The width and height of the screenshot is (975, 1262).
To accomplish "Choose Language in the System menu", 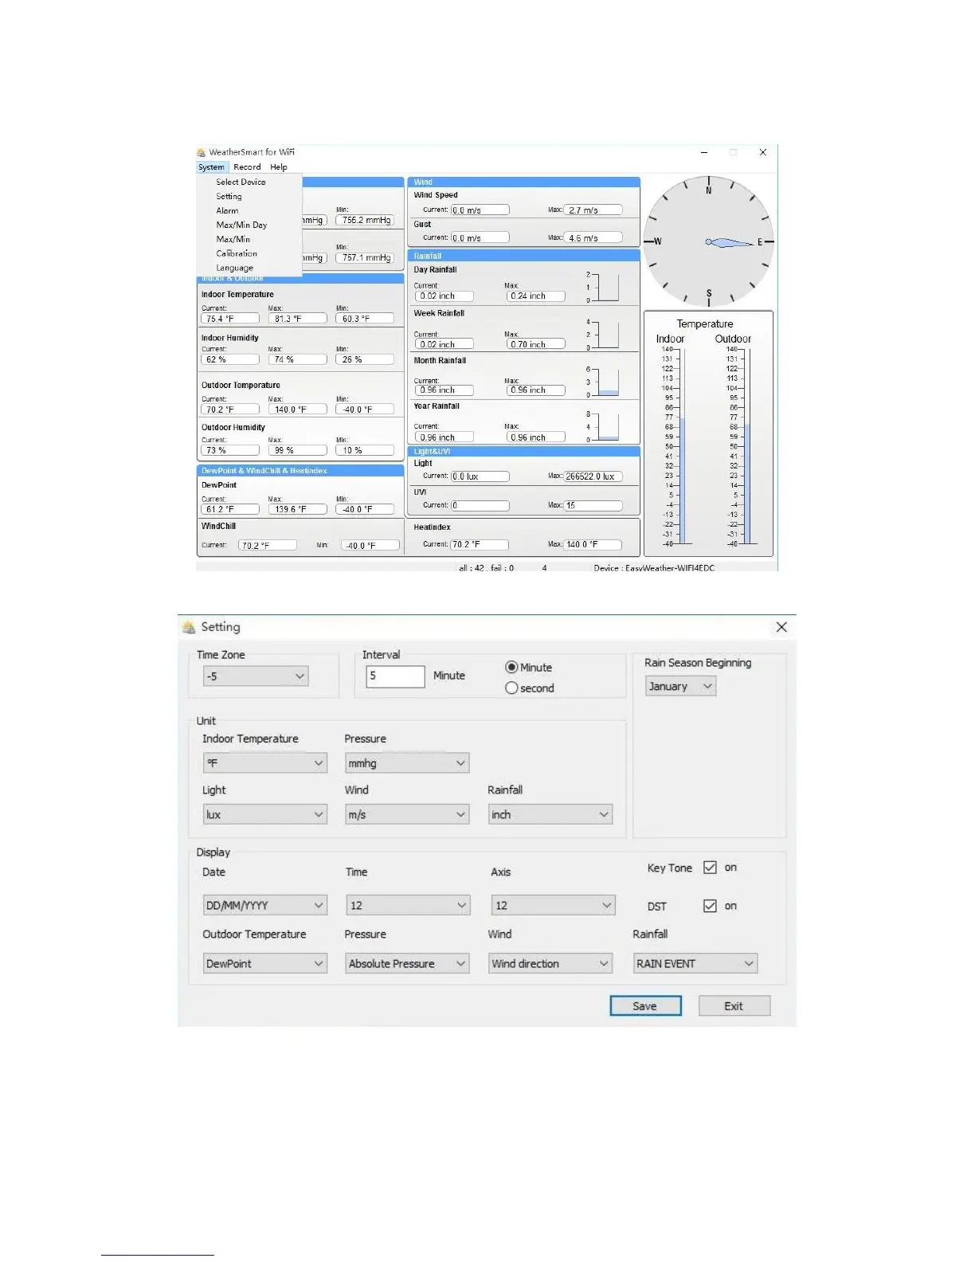I will pyautogui.click(x=234, y=268).
